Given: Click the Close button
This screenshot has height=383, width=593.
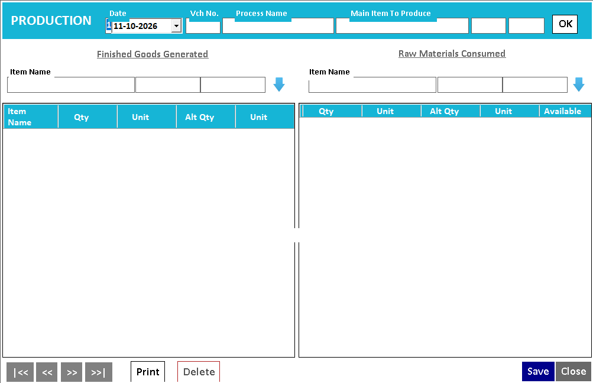Looking at the screenshot, I should coord(573,371).
